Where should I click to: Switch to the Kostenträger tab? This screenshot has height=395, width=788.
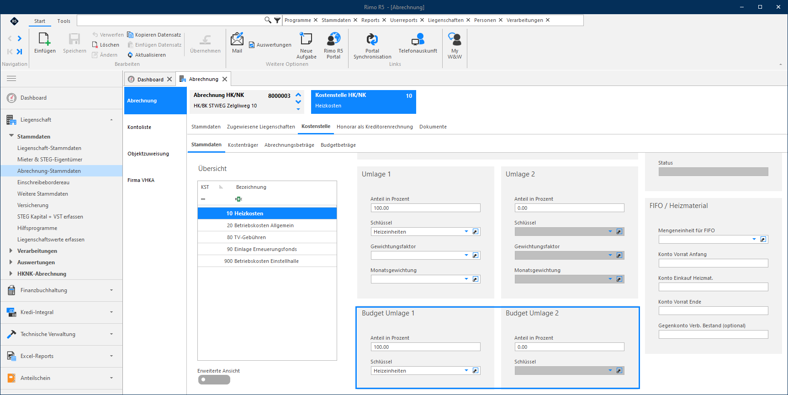tap(243, 145)
